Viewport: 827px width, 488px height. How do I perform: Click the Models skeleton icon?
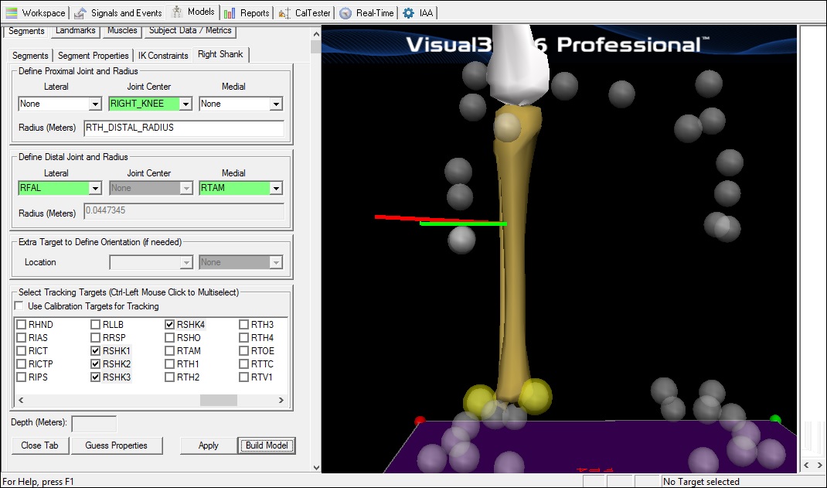coord(177,12)
